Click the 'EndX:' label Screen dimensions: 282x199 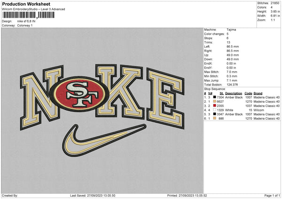pyautogui.click(x=208, y=63)
